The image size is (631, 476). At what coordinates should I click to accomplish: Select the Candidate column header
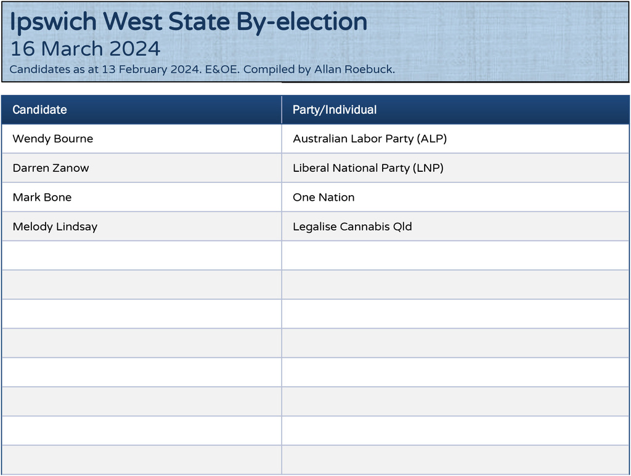click(x=39, y=110)
